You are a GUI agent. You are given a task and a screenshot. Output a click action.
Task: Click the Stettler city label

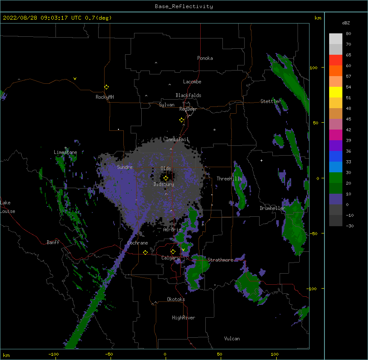pyautogui.click(x=271, y=101)
